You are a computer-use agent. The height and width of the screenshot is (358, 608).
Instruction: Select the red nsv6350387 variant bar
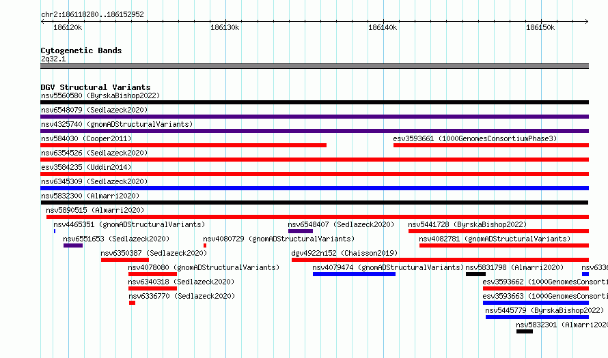(125, 260)
